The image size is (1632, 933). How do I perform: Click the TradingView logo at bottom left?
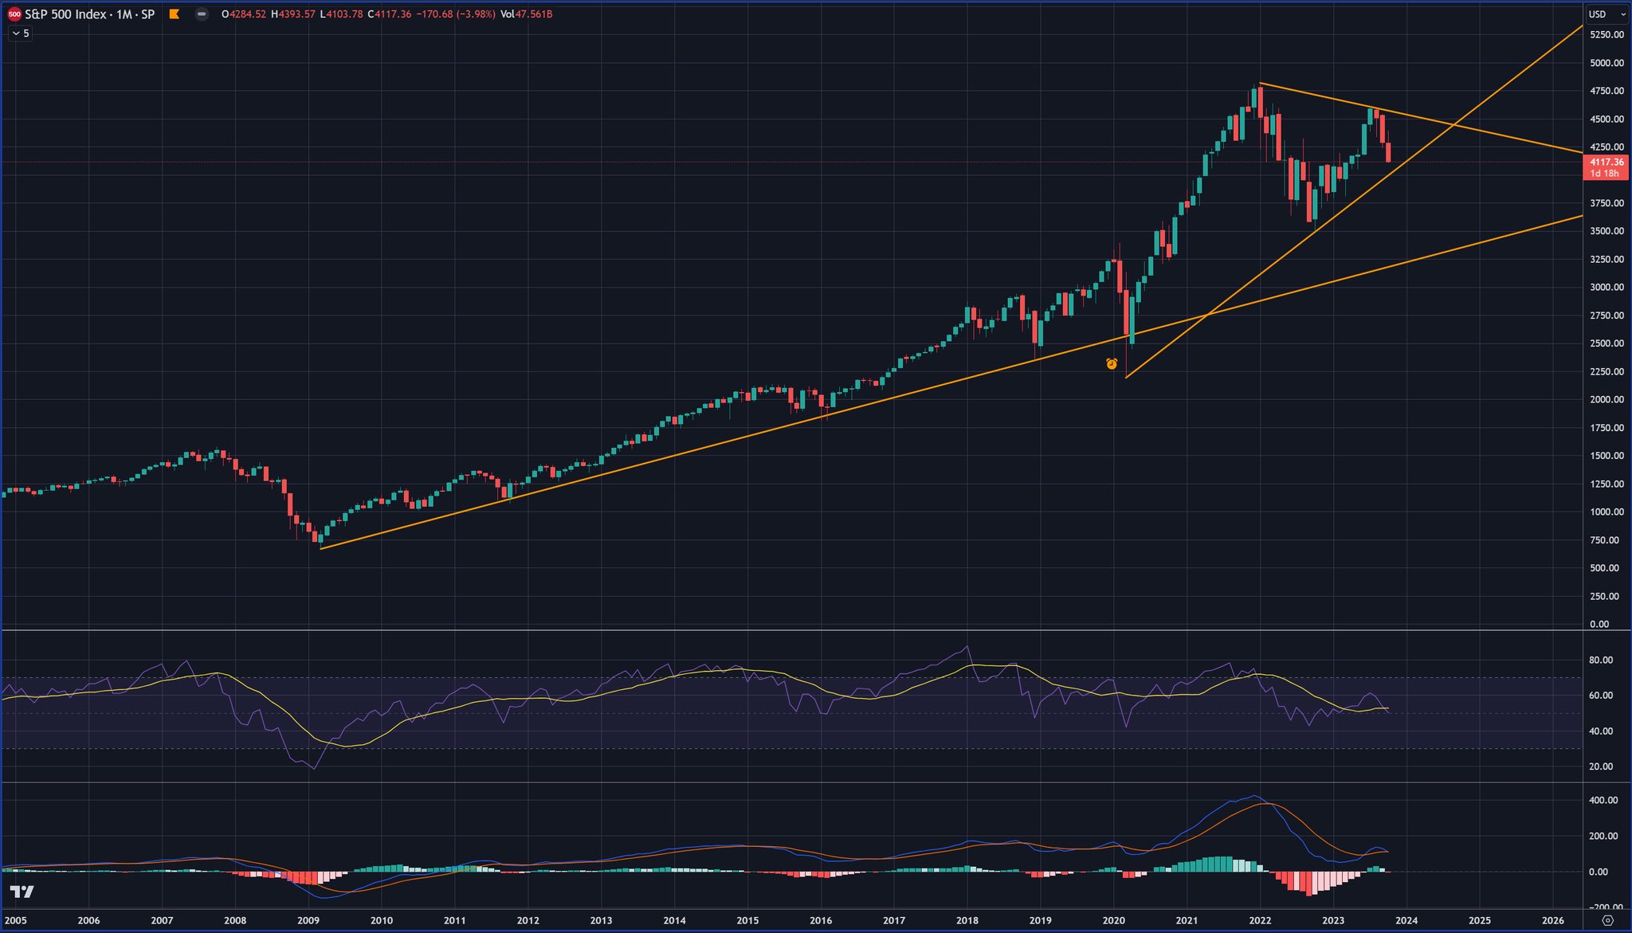(x=22, y=892)
